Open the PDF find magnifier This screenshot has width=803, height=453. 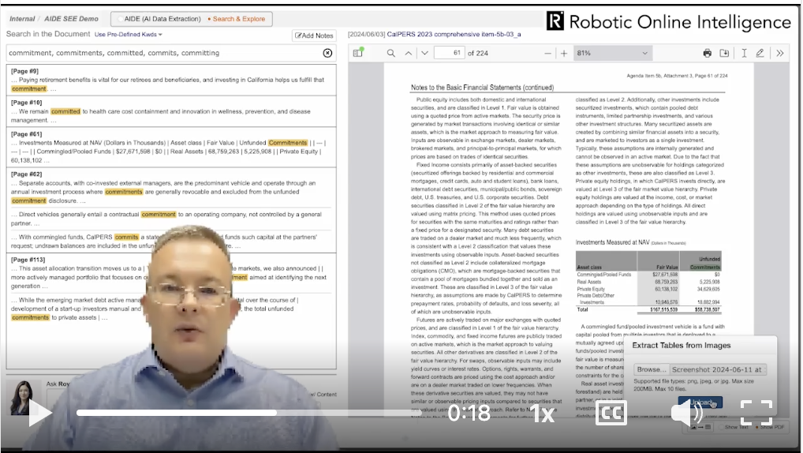click(390, 53)
